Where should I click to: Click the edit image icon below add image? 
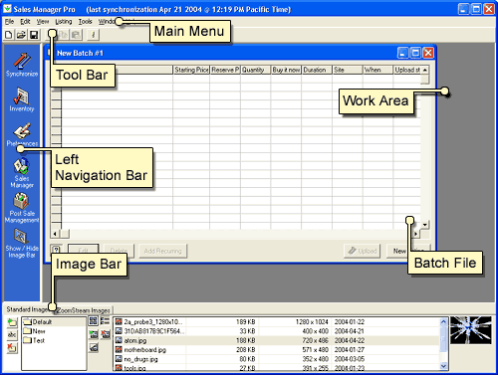(94, 348)
